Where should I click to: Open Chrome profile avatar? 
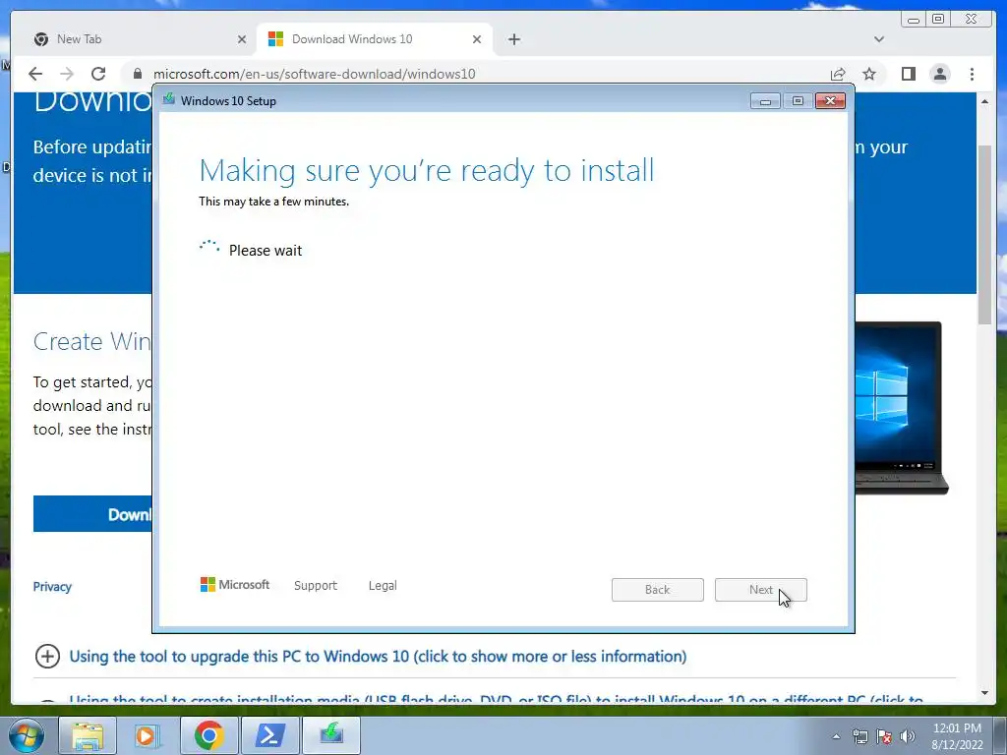pyautogui.click(x=940, y=74)
